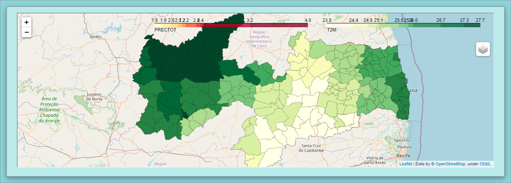Select the Chapada do Araripe protected area label
This screenshot has height=183, width=511.
click(49, 110)
